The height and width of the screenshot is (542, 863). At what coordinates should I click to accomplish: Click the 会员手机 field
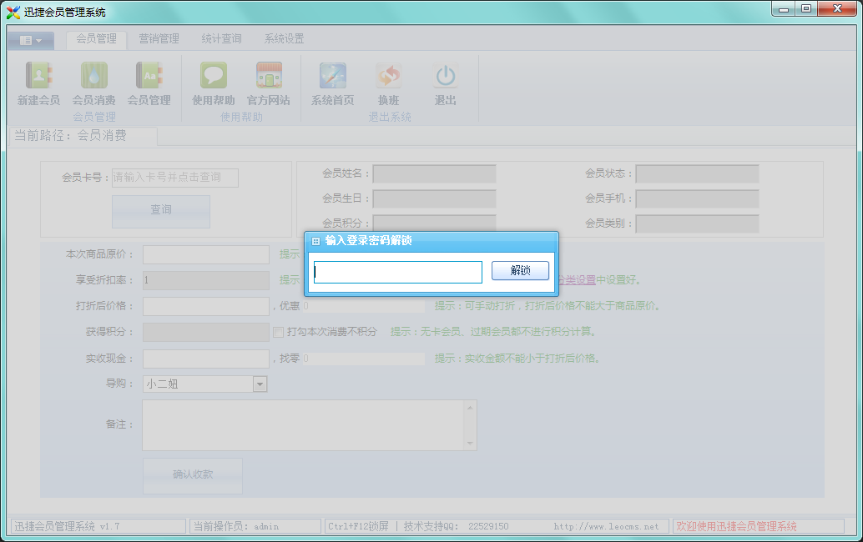pyautogui.click(x=698, y=199)
